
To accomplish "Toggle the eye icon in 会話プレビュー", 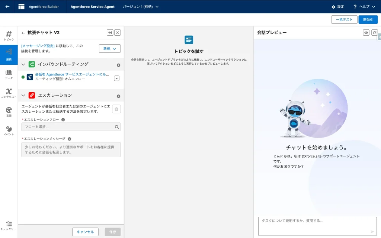I will [x=366, y=33].
